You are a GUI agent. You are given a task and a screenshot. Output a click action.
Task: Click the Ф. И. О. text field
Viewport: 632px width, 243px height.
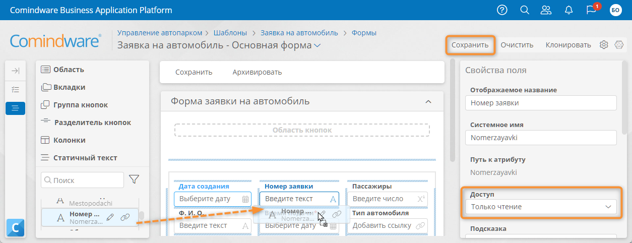[x=212, y=225]
